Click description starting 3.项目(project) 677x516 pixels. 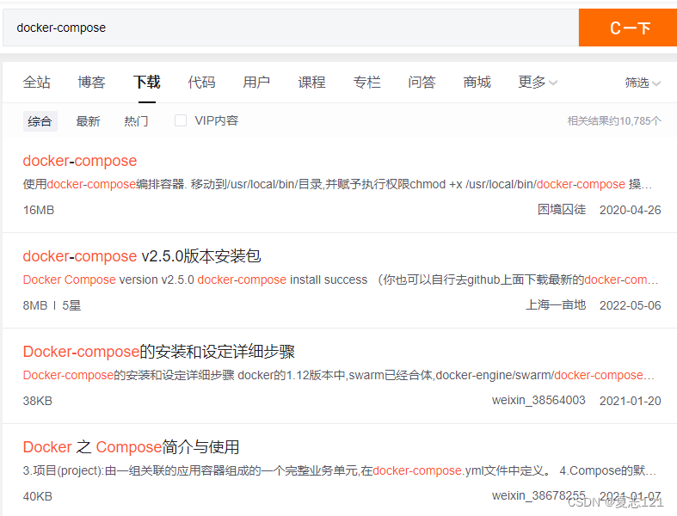pos(340,470)
